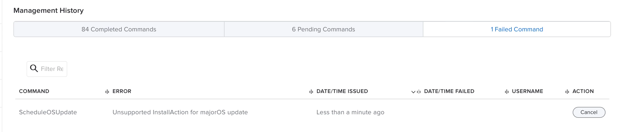Select the 1 Failed Command tab
The width and height of the screenshot is (617, 132).
coord(517,29)
